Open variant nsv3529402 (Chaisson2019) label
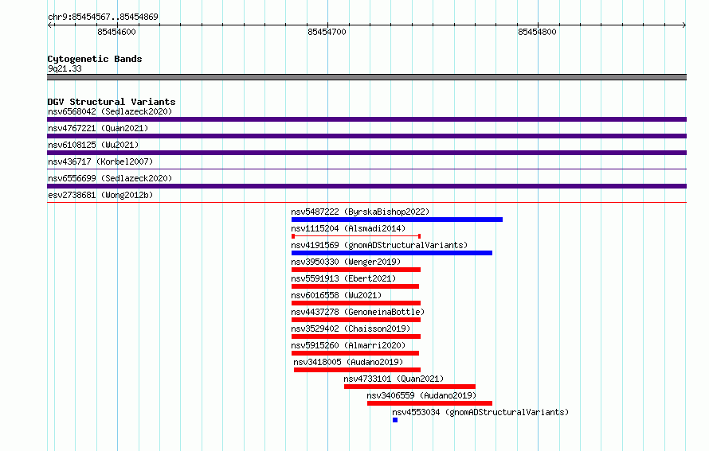709x451 pixels. pos(351,329)
